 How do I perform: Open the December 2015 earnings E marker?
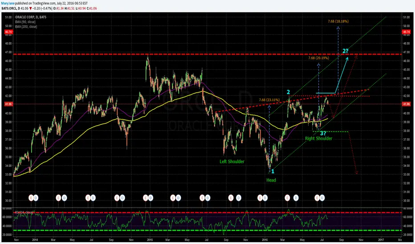(x=260, y=197)
